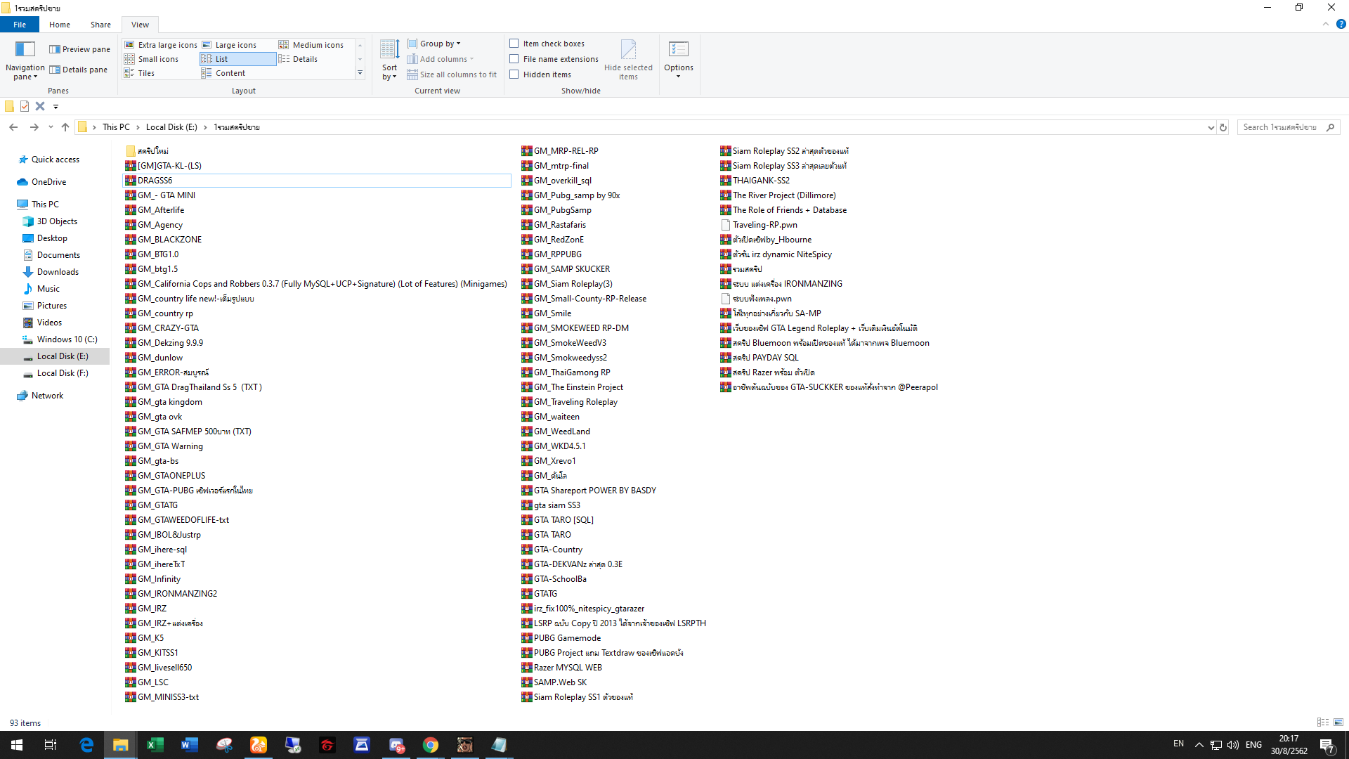Select THAIGANK-SS2 archive file
The height and width of the screenshot is (759, 1349).
point(761,181)
